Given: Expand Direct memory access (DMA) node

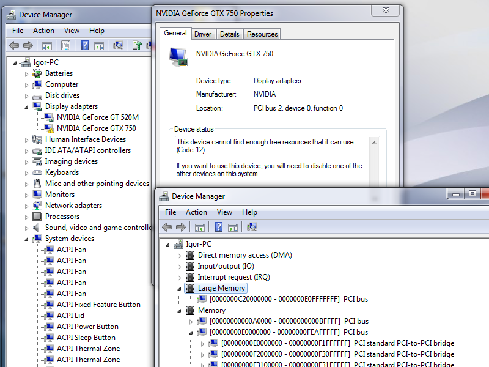Looking at the screenshot, I should (179, 256).
